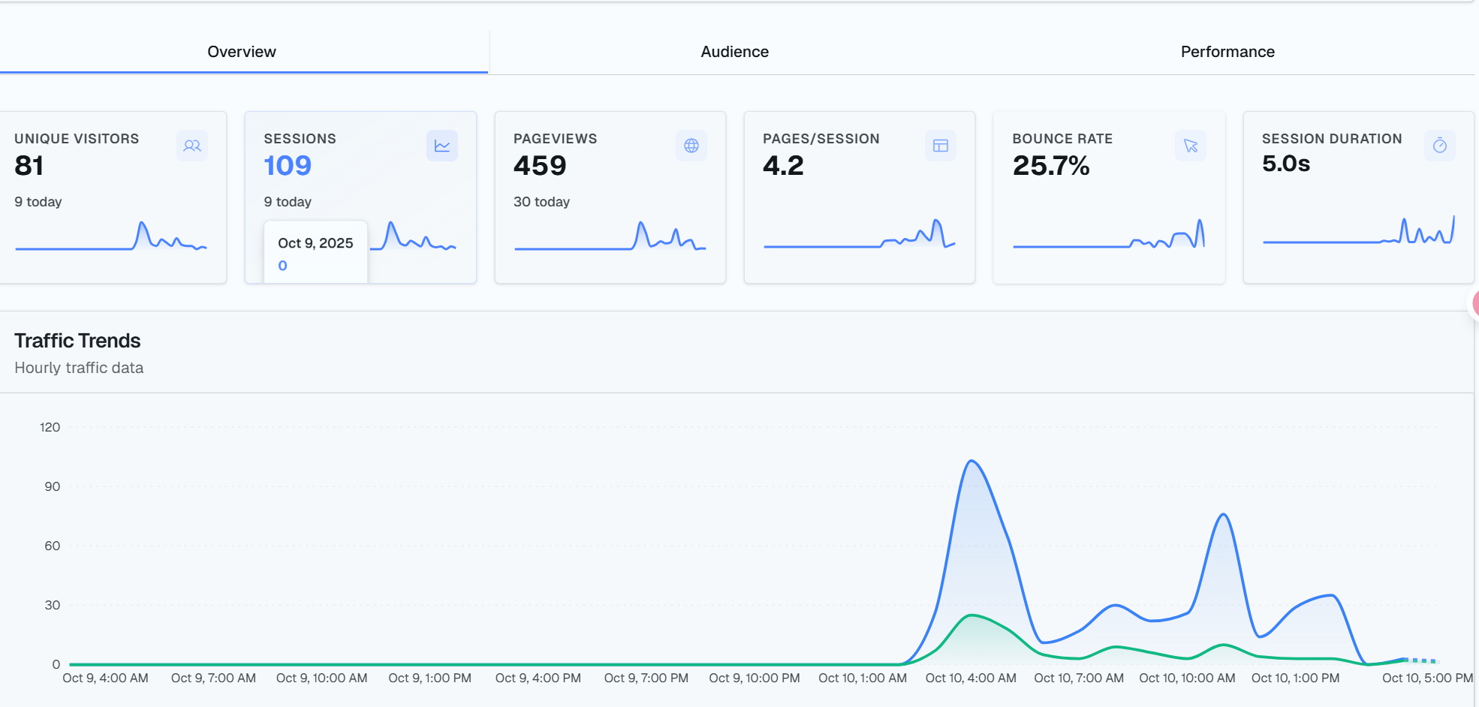Image resolution: width=1479 pixels, height=707 pixels.
Task: Click the SESSION DURATION card label
Action: (1332, 139)
